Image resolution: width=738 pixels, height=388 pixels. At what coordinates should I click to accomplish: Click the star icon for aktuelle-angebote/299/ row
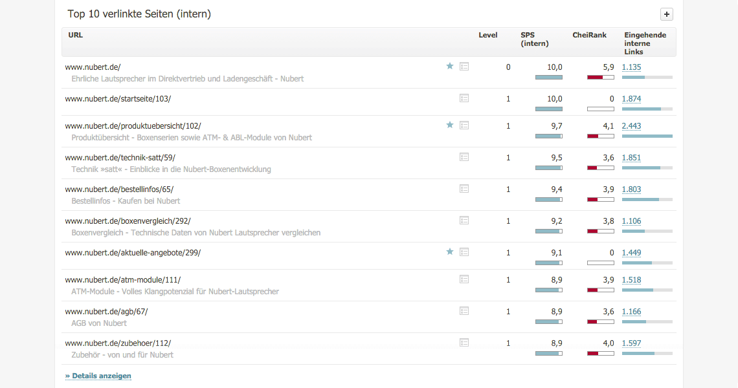point(450,252)
